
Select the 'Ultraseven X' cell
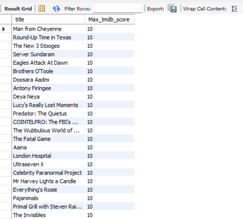pos(48,164)
